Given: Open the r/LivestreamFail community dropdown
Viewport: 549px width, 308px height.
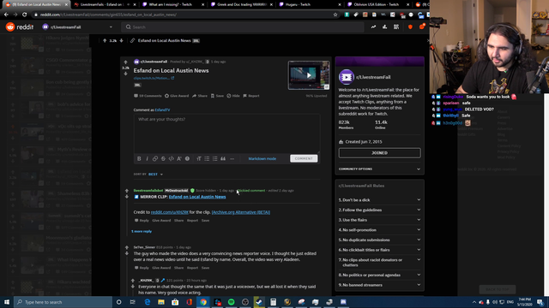Looking at the screenshot, I should [77, 27].
